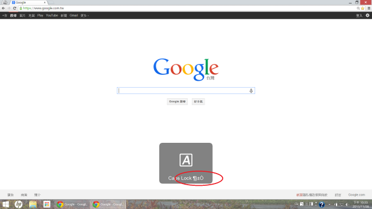The width and height of the screenshot is (372, 209).
Task: Open the colorful apps grid taskbar icon
Action: (x=46, y=204)
